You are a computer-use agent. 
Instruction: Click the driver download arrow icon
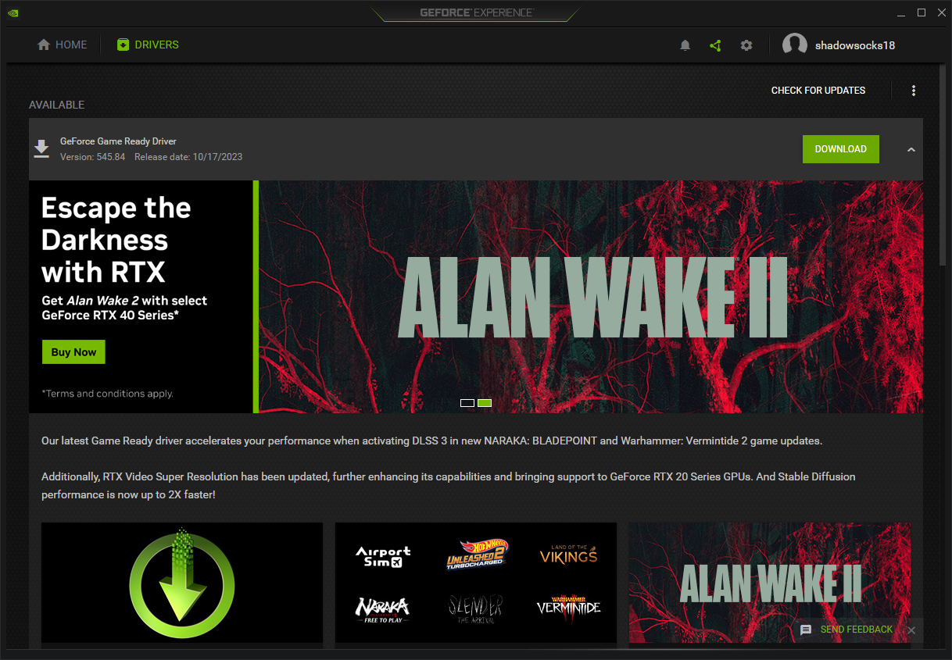(x=41, y=148)
